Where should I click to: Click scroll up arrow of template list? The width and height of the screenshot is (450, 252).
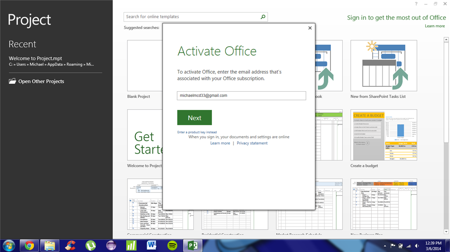point(446,39)
